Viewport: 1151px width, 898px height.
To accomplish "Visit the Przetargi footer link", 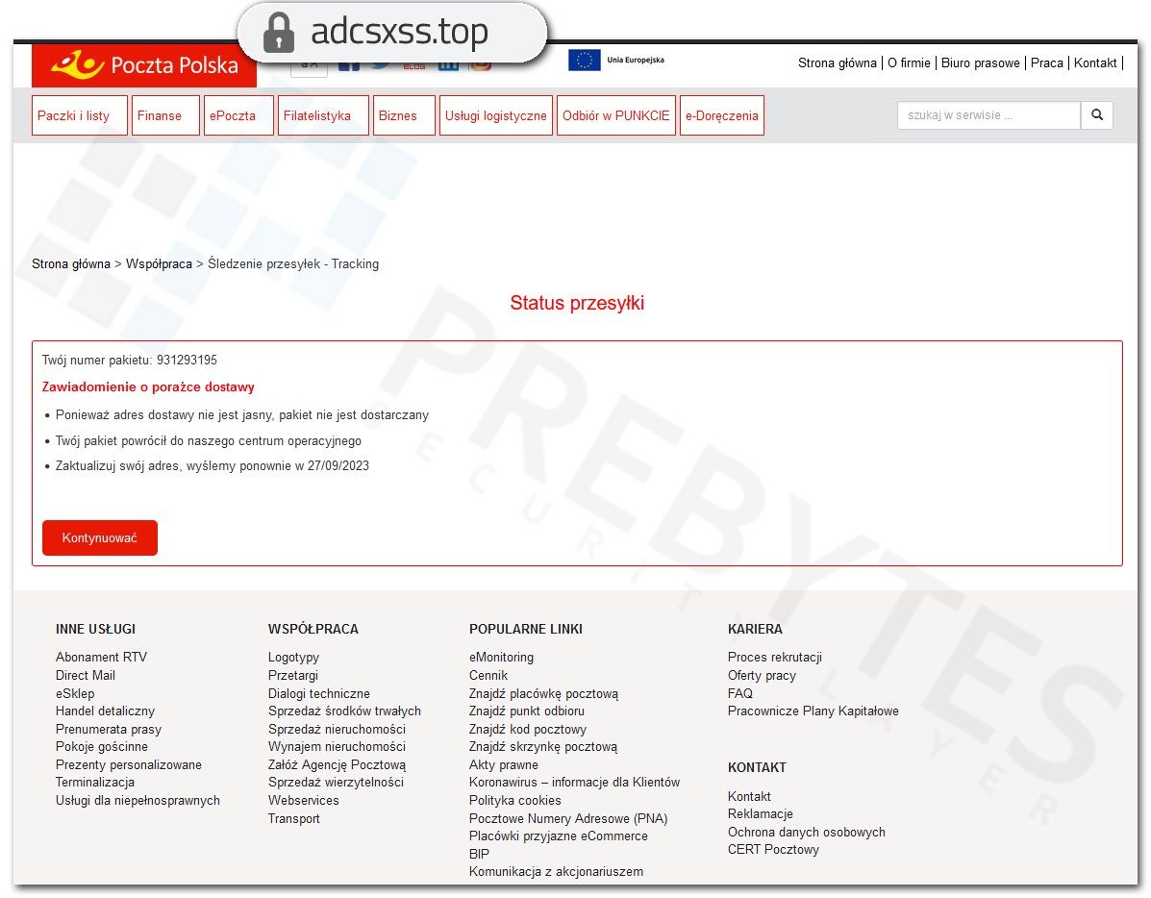I will (x=293, y=676).
